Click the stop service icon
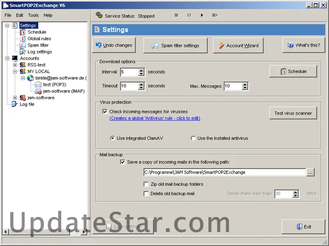The width and height of the screenshot is (329, 246). [176, 16]
